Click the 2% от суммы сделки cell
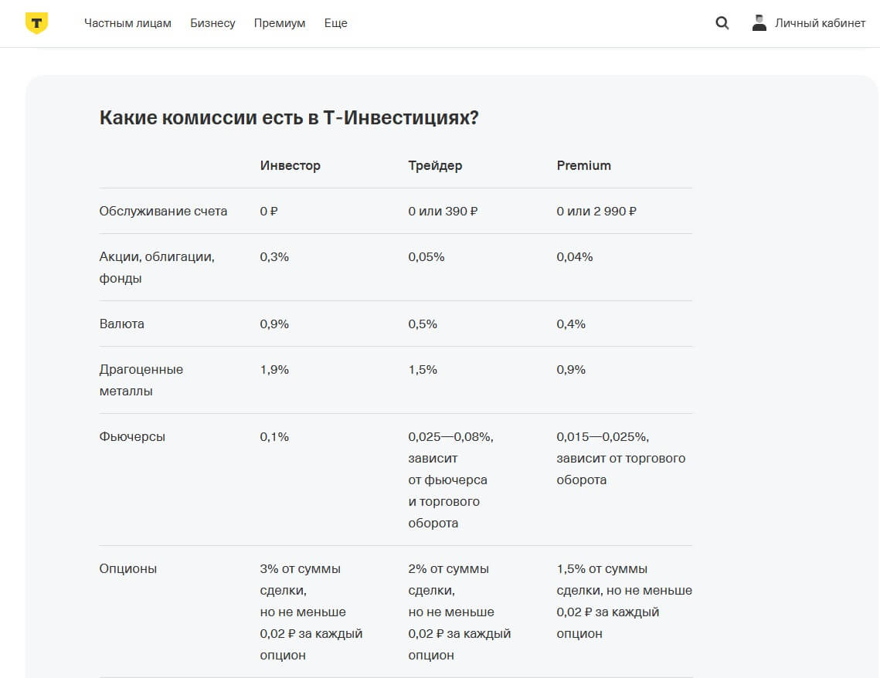The width and height of the screenshot is (880, 678). [460, 612]
